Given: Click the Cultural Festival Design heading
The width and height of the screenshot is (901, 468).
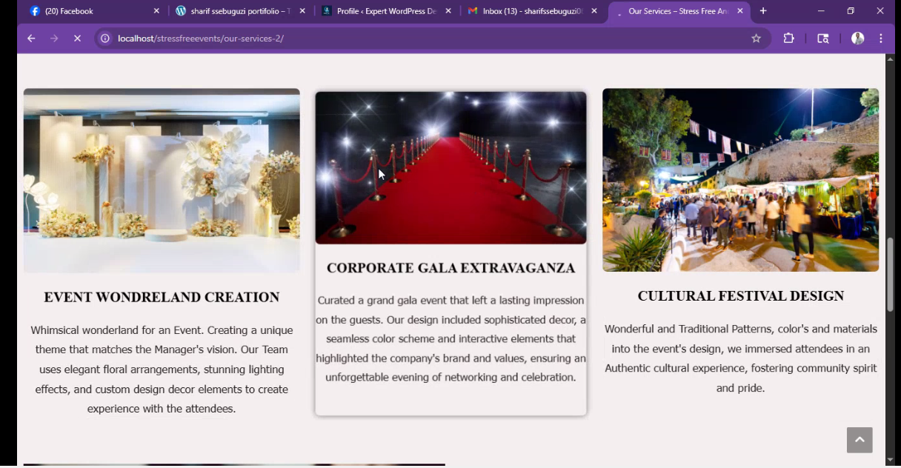Looking at the screenshot, I should (x=740, y=296).
